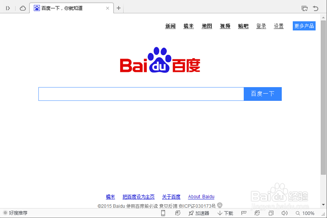Click the vertical scrollbar up arrow
The width and height of the screenshot is (327, 218).
(x=323, y=18)
